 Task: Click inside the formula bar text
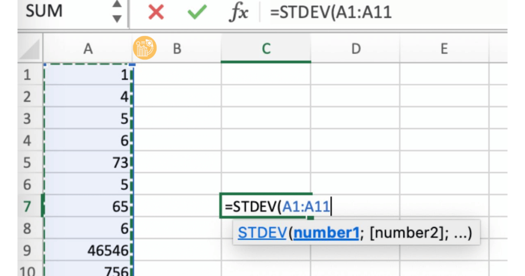359,12
